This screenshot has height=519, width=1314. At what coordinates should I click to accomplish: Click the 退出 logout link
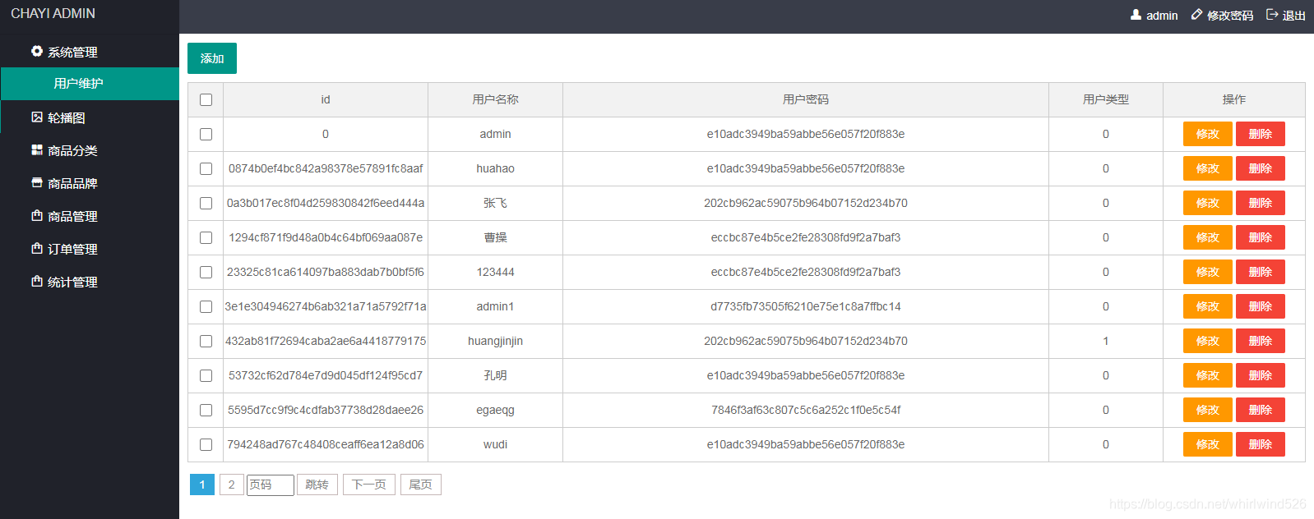(x=1294, y=16)
